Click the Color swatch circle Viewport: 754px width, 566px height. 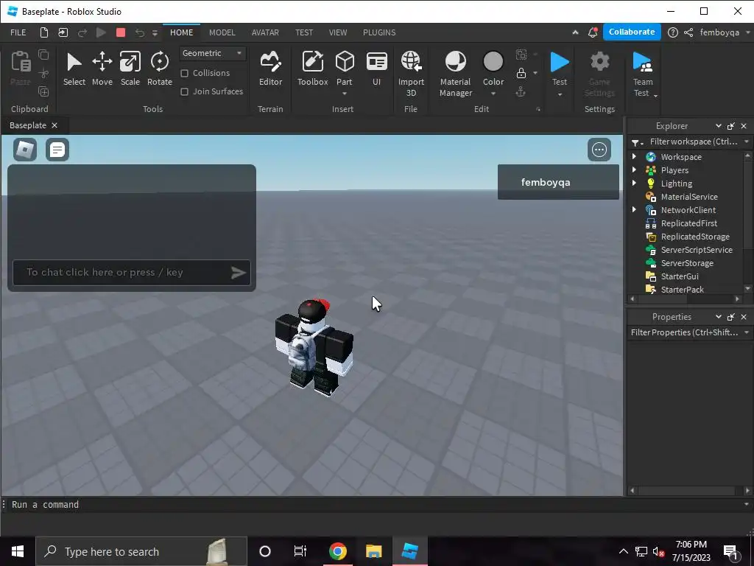493,62
